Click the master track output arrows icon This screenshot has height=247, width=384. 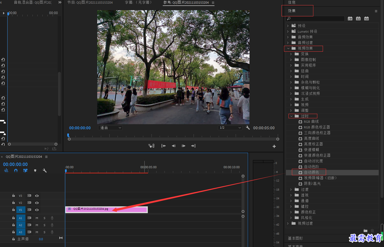point(61,238)
